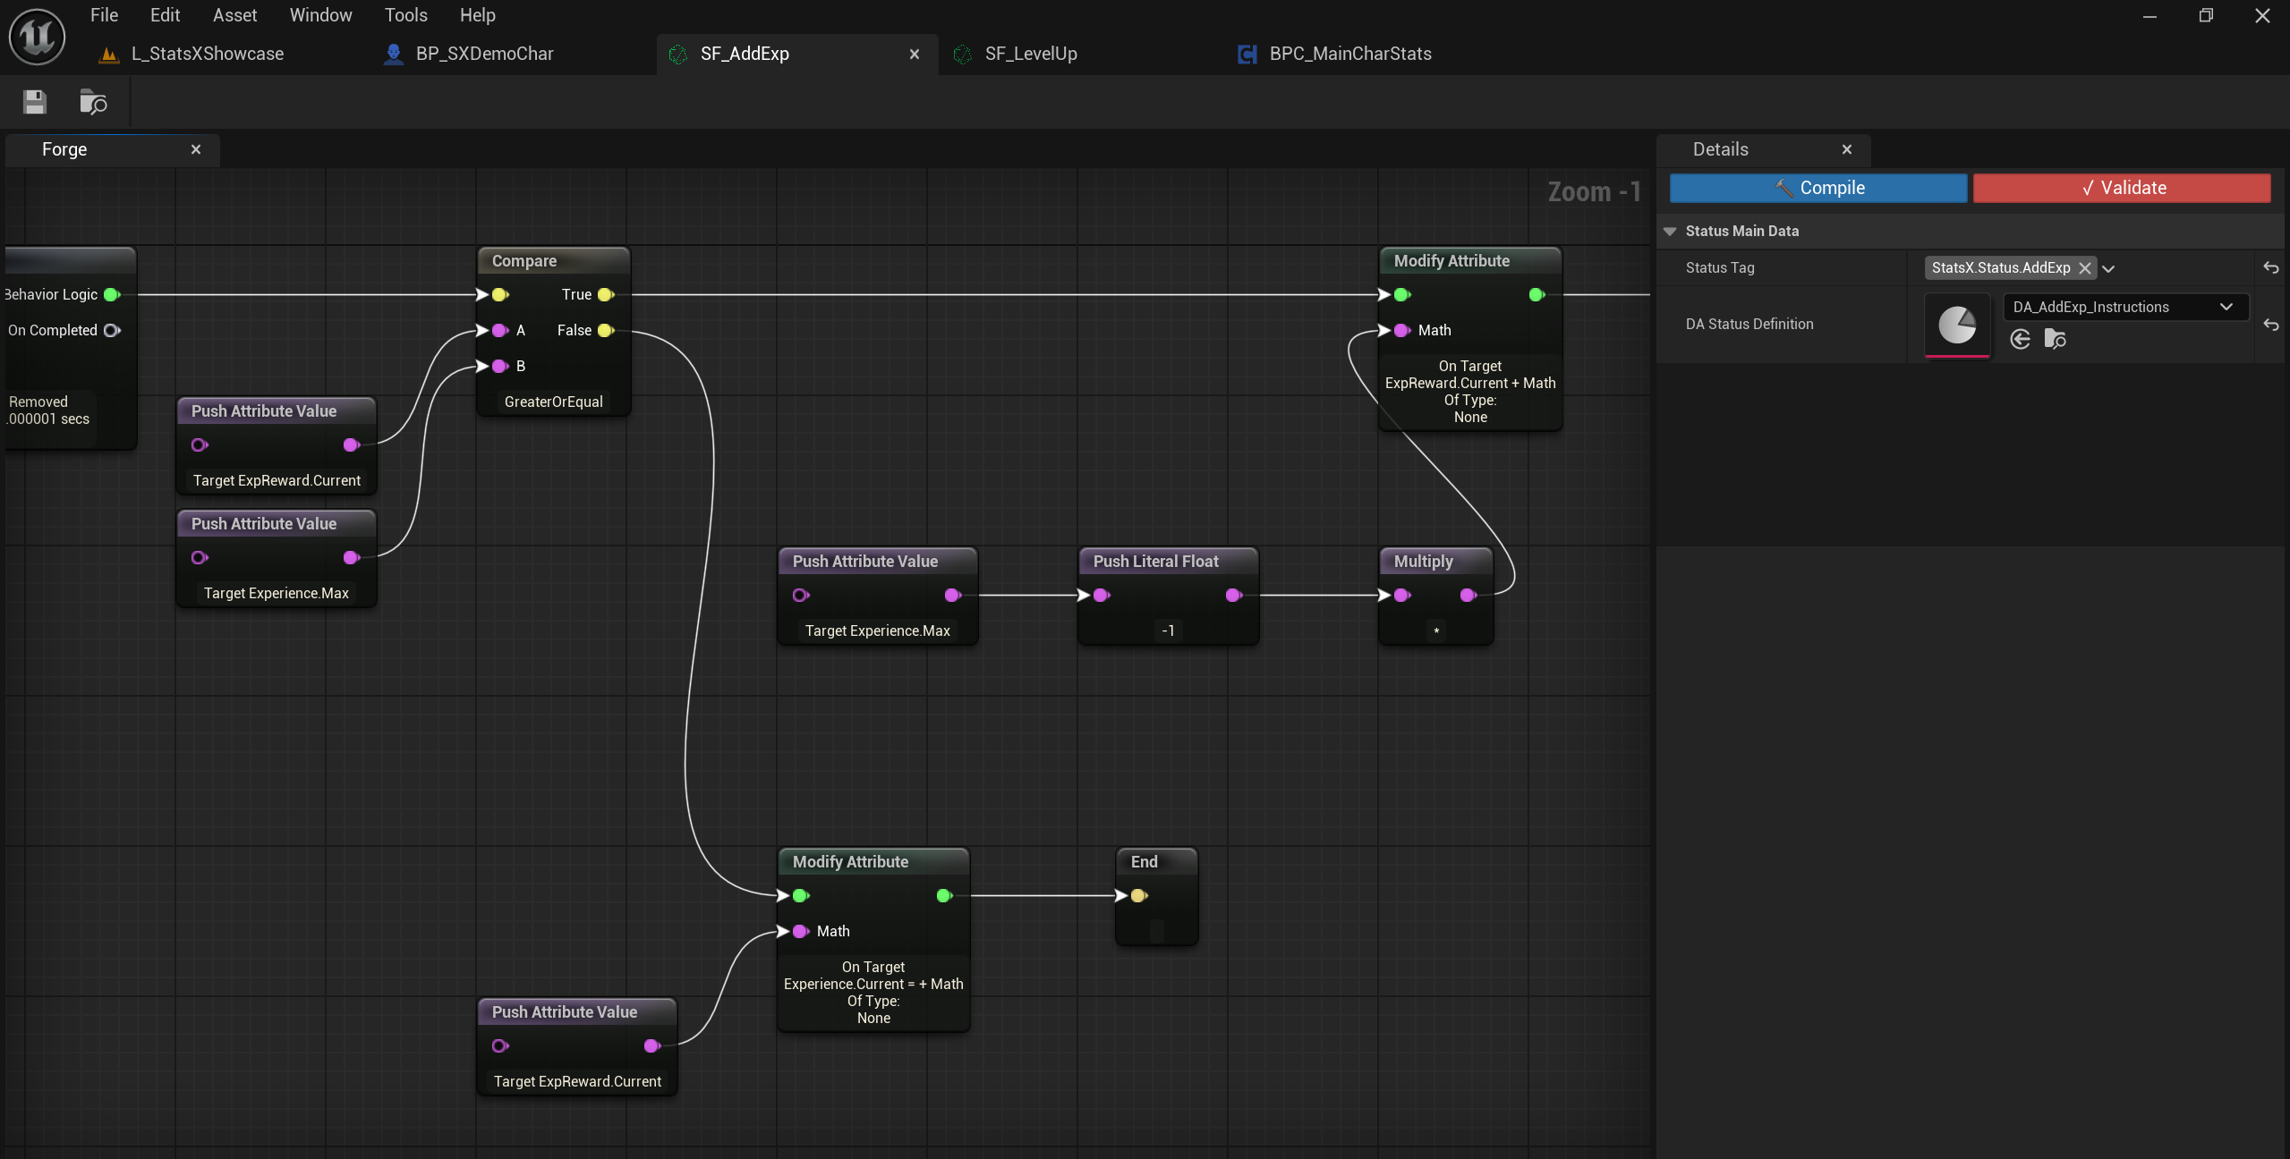Click the Save asset icon
The width and height of the screenshot is (2290, 1159).
[35, 102]
